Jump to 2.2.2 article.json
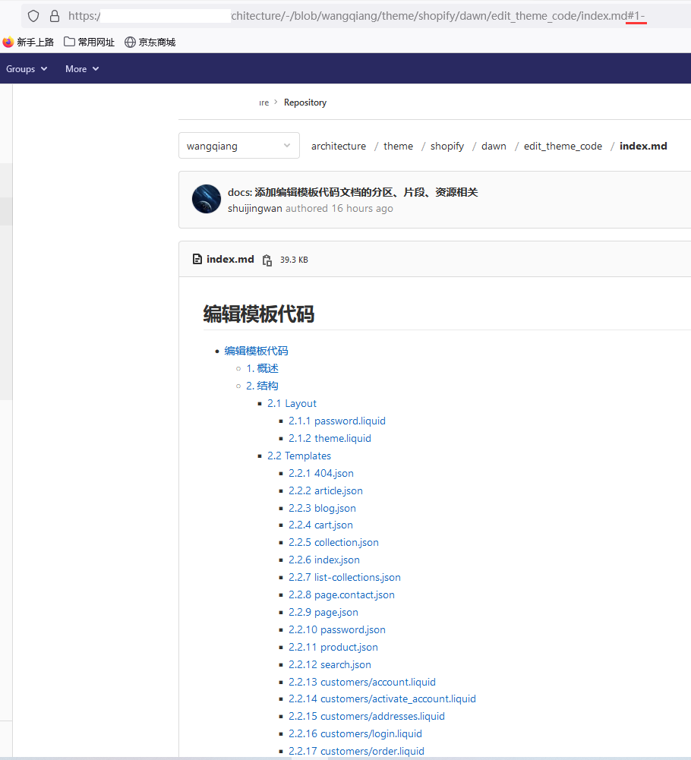Screen dimensions: 691x760 (325, 490)
